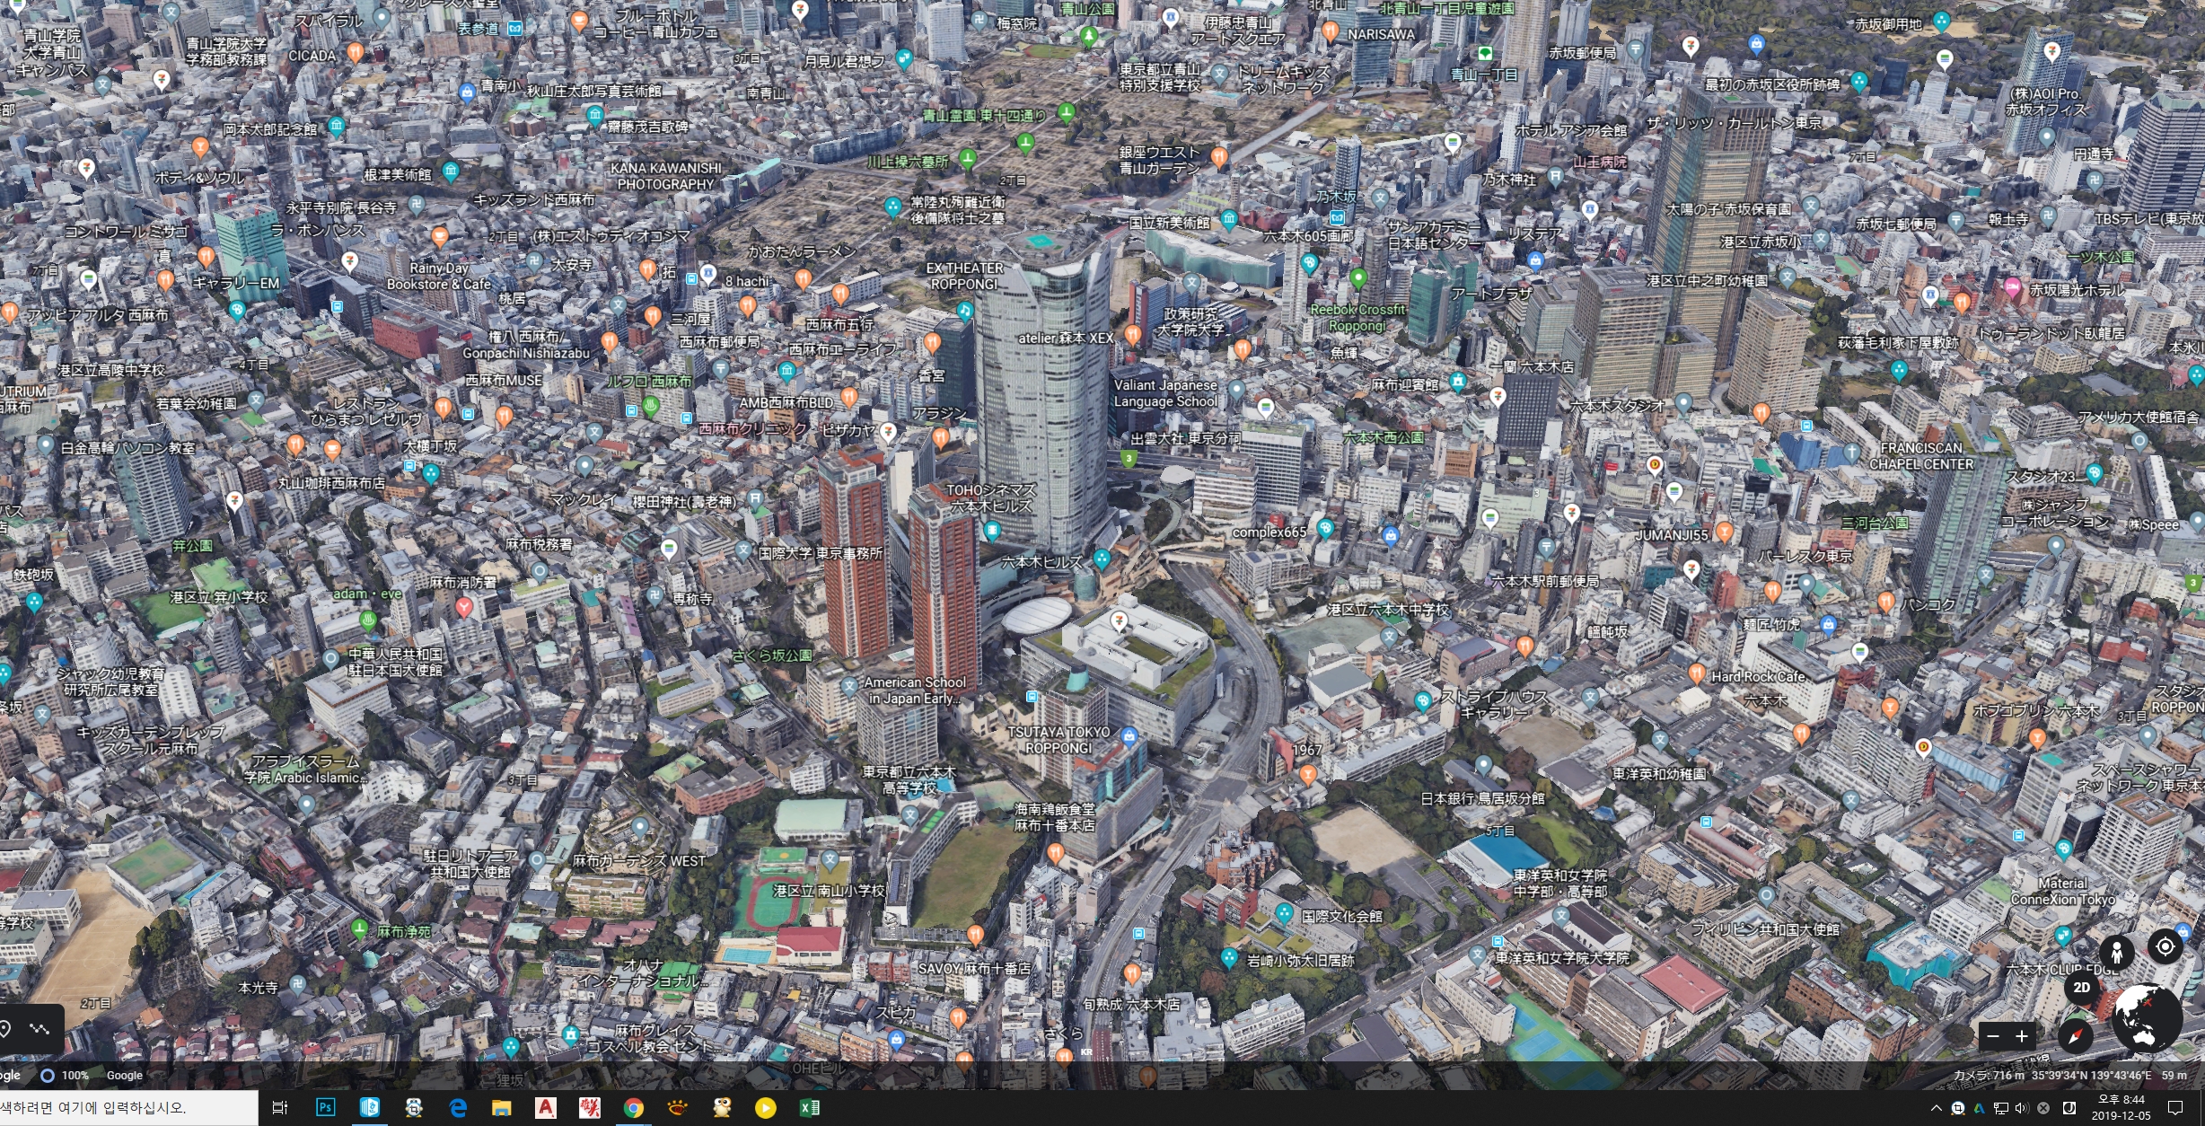The image size is (2205, 1126).
Task: Zoom in with the plus button
Action: [x=2022, y=1036]
